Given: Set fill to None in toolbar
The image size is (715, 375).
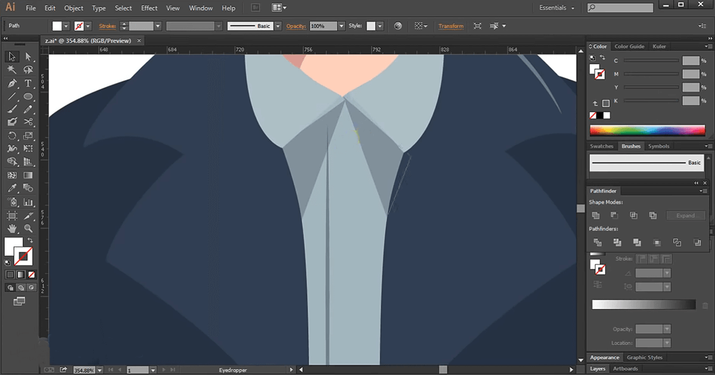Looking at the screenshot, I should (x=32, y=274).
